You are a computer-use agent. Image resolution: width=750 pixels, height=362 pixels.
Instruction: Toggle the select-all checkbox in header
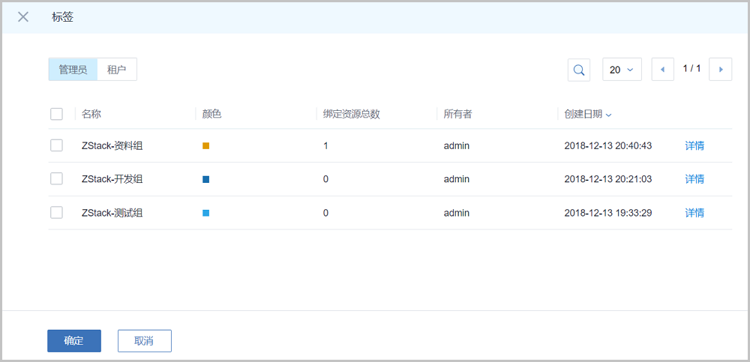56,114
